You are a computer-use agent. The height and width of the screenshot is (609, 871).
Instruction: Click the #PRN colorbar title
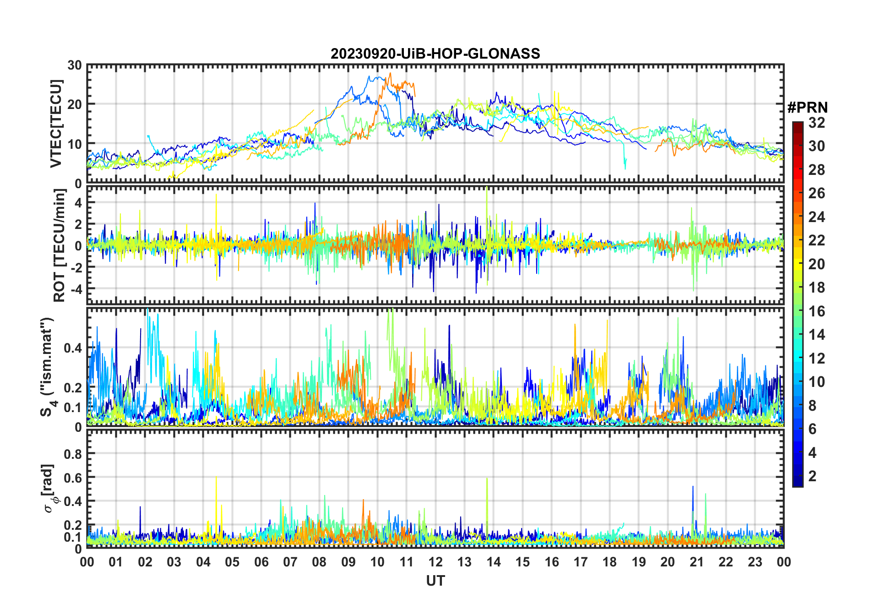tap(807, 108)
